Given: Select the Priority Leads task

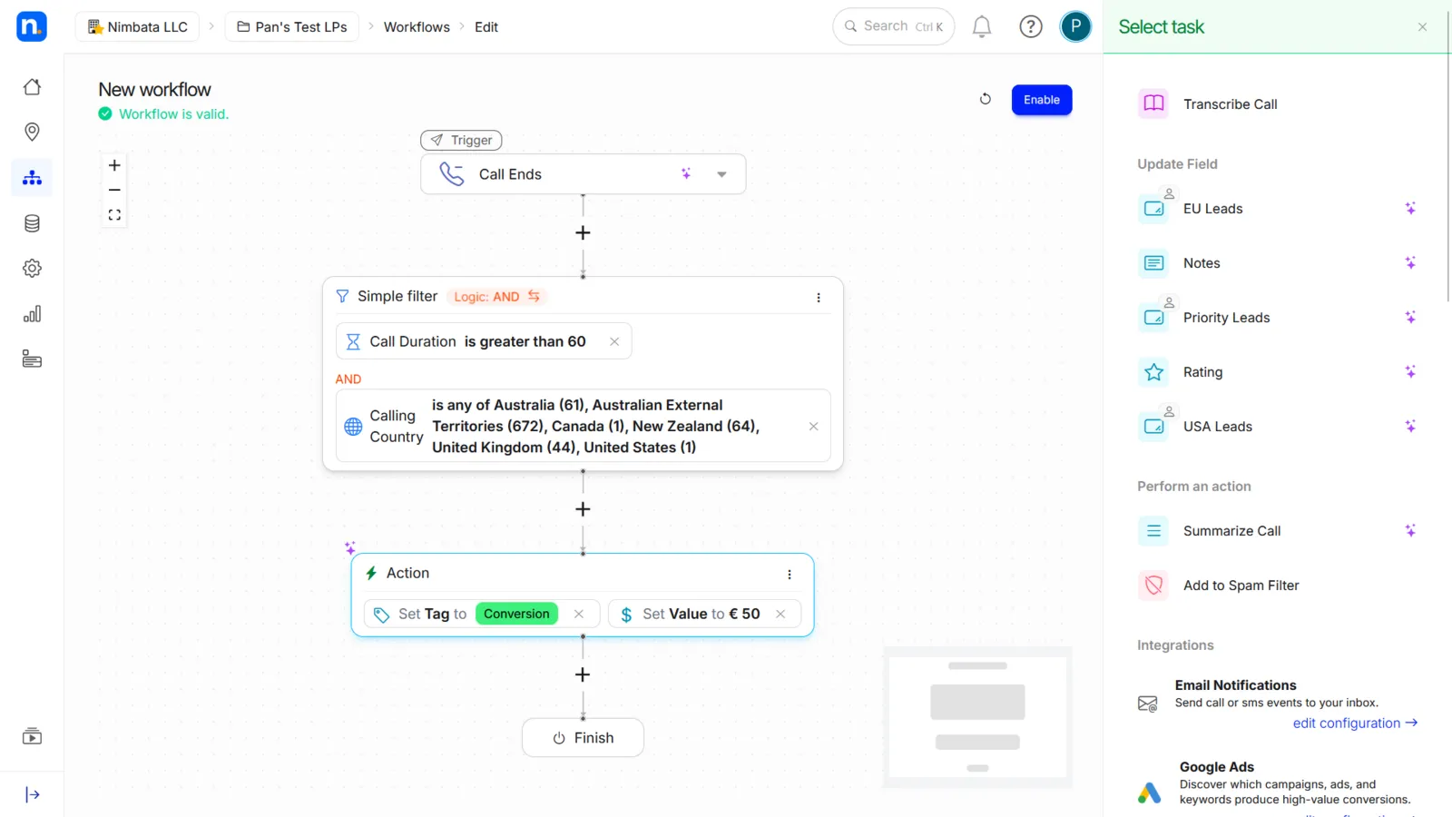Looking at the screenshot, I should click(1277, 318).
